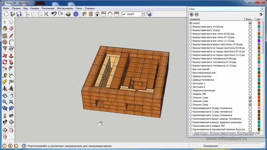The height and width of the screenshot is (150, 267).
Task: Select the Freehand tool
Action: (x=11, y=48)
